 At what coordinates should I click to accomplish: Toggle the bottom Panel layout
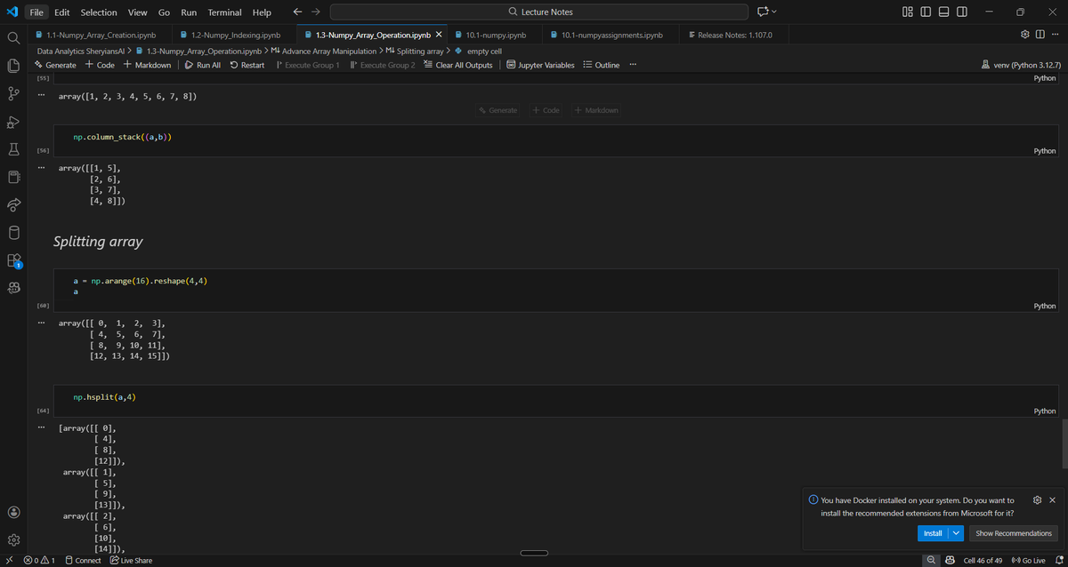944,12
